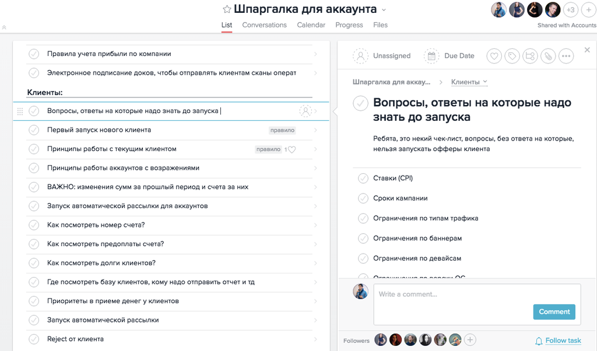The height and width of the screenshot is (351, 597).
Task: Check off 'Сроки кампании' subtask
Action: pos(363,198)
